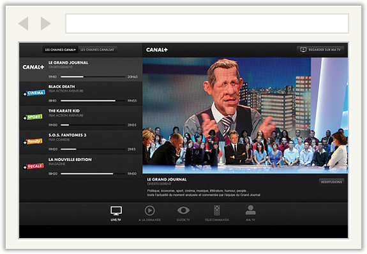Select the Canal+ channel logo in list
Viewport: 367px width, 254px height.
pyautogui.click(x=33, y=67)
